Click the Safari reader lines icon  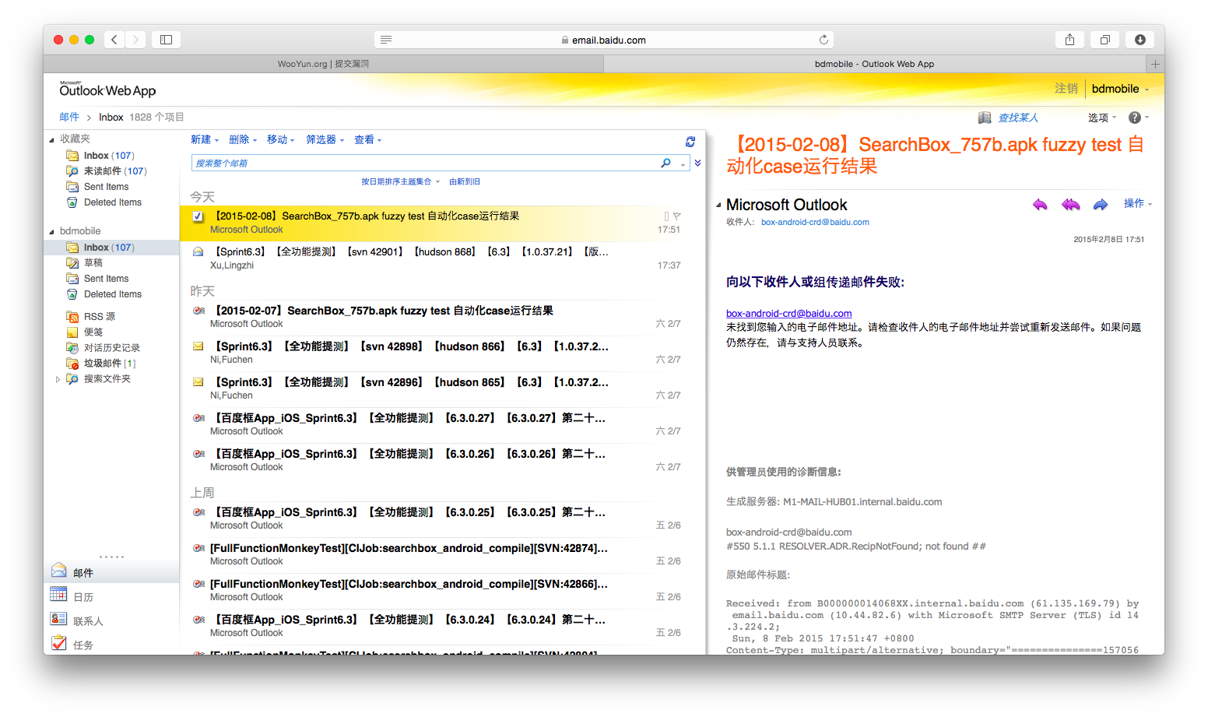[386, 40]
